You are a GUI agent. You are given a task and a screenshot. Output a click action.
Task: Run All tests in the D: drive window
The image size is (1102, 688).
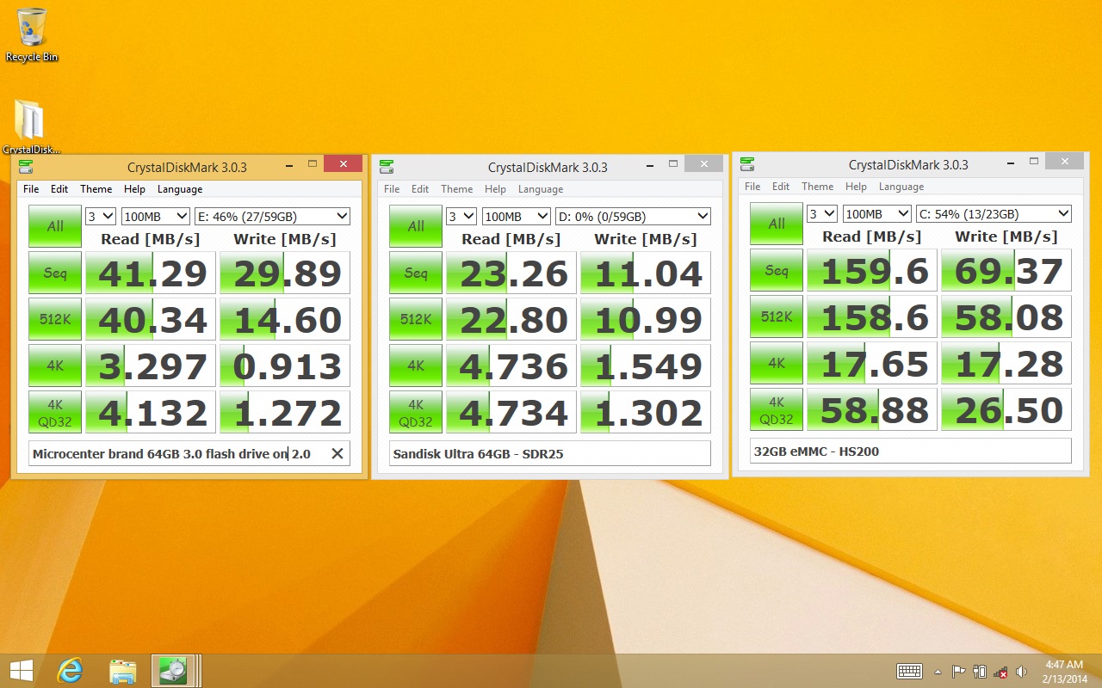416,226
